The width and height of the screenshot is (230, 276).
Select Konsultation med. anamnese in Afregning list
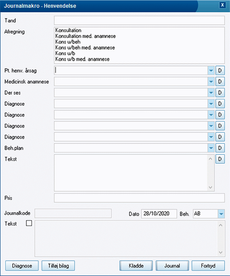point(86,36)
